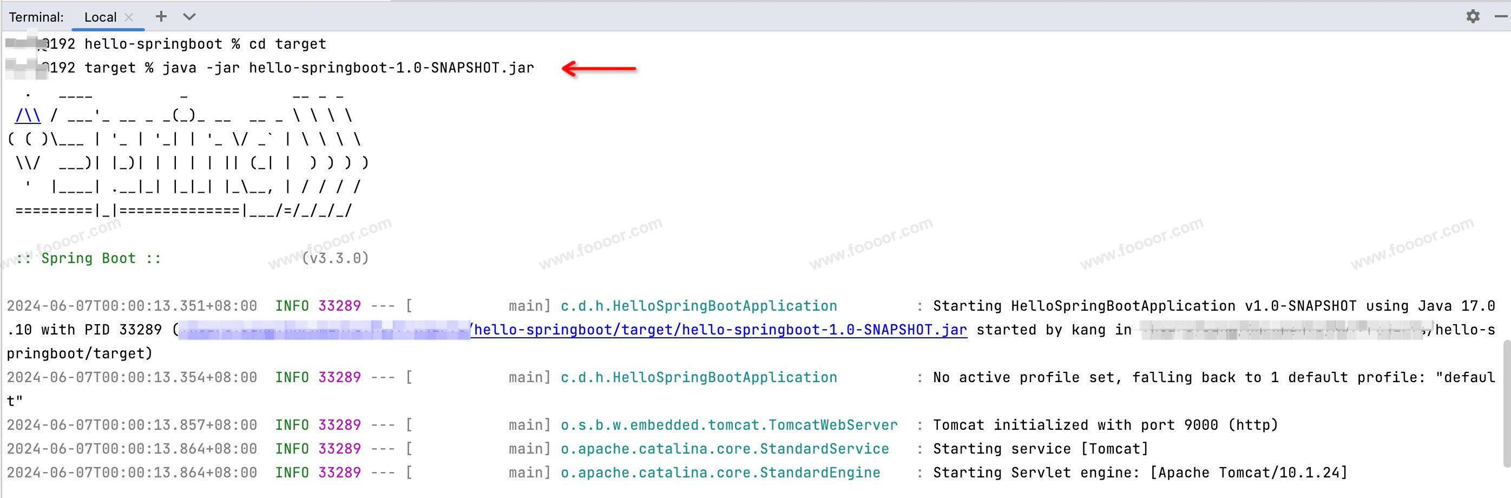This screenshot has width=1511, height=498.
Task: Add a new terminal session
Action: (161, 16)
